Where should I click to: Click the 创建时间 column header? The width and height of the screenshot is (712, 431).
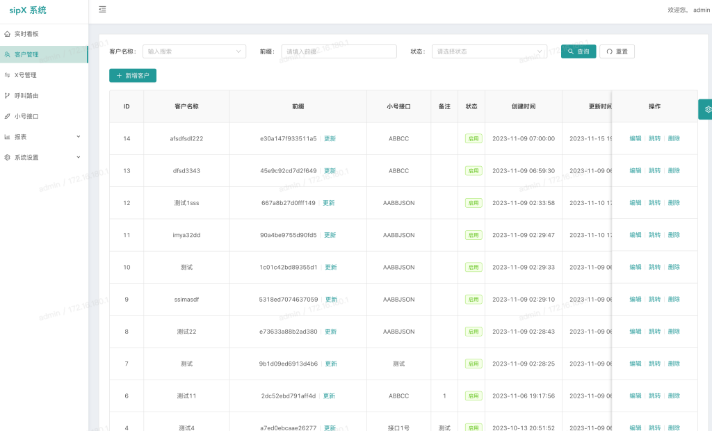[524, 106]
